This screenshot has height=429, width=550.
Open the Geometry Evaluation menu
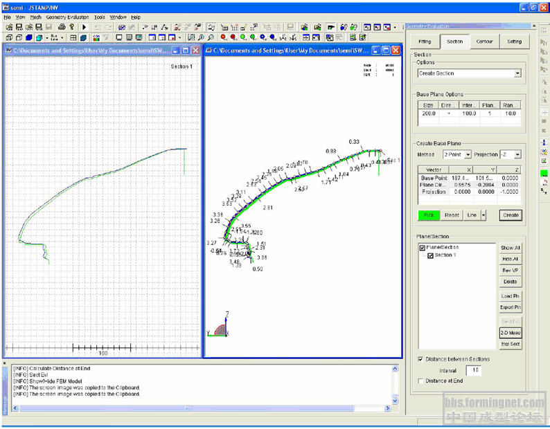pos(68,17)
